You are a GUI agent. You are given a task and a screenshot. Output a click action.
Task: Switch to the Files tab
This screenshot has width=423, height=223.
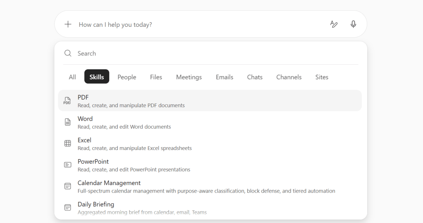(x=156, y=77)
